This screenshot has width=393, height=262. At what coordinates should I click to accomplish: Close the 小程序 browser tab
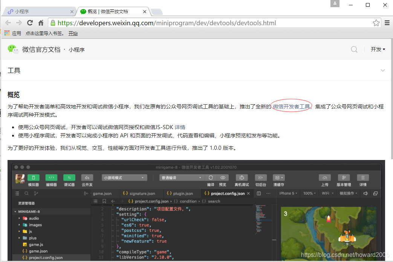coord(72,12)
